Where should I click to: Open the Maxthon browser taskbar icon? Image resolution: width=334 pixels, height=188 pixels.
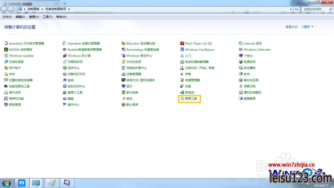pos(21,183)
